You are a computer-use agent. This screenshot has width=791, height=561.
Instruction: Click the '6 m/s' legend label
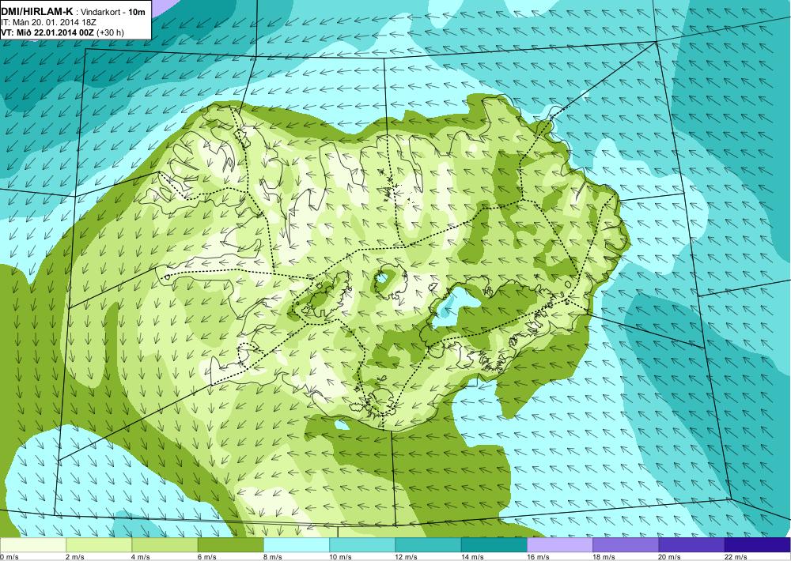point(206,556)
